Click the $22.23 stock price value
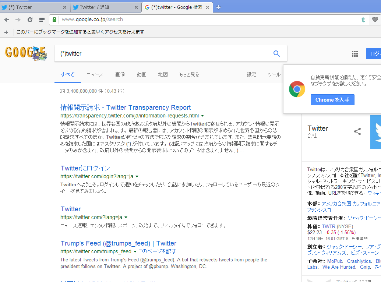Screen dimensions: 381x282 [314, 233]
